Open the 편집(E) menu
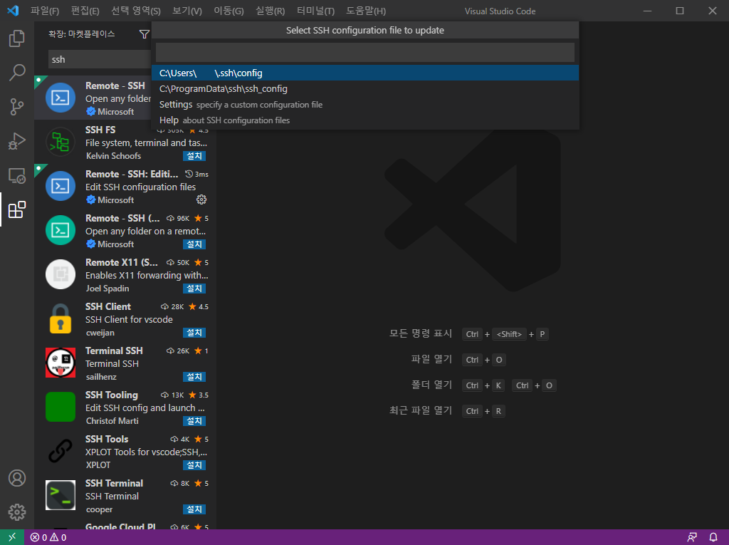Image resolution: width=729 pixels, height=545 pixels. pyautogui.click(x=85, y=11)
